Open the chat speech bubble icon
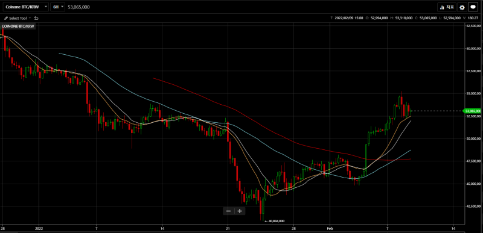The height and width of the screenshot is (233, 483). [x=473, y=7]
